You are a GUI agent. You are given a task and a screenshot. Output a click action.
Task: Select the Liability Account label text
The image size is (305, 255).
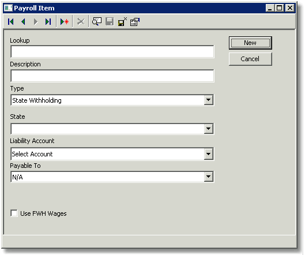(32, 141)
